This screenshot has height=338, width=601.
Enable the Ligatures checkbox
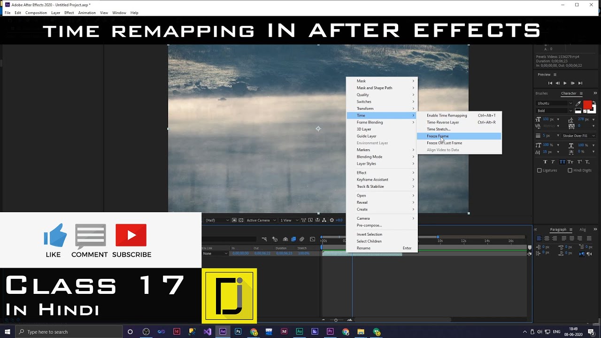pos(539,170)
